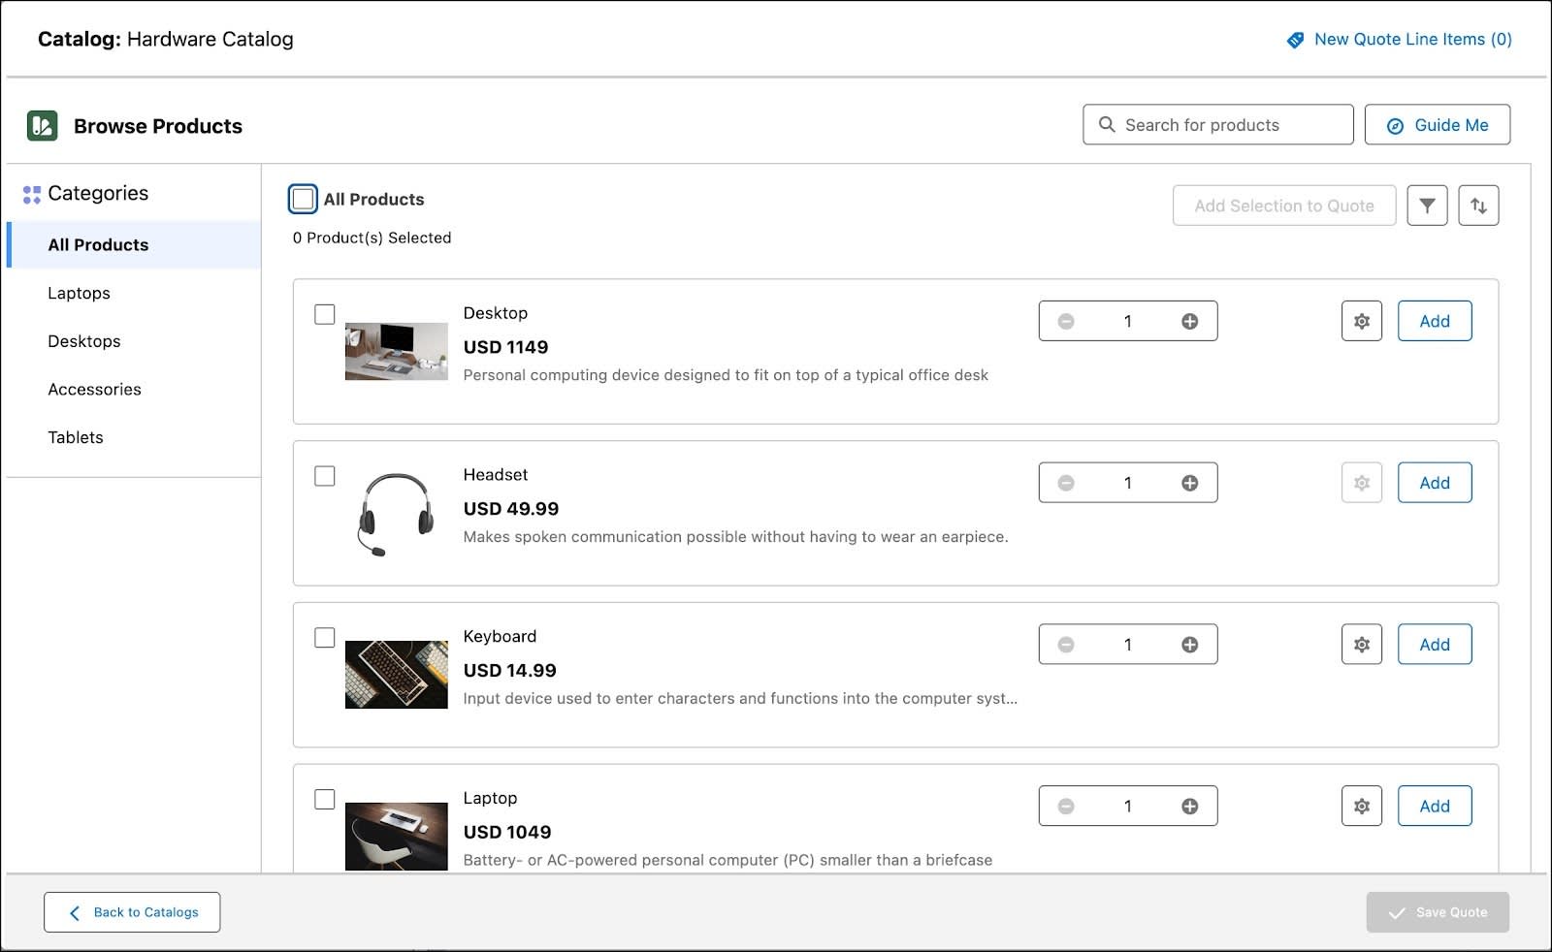The height and width of the screenshot is (952, 1552).
Task: Select the Accessories category
Action: point(94,389)
